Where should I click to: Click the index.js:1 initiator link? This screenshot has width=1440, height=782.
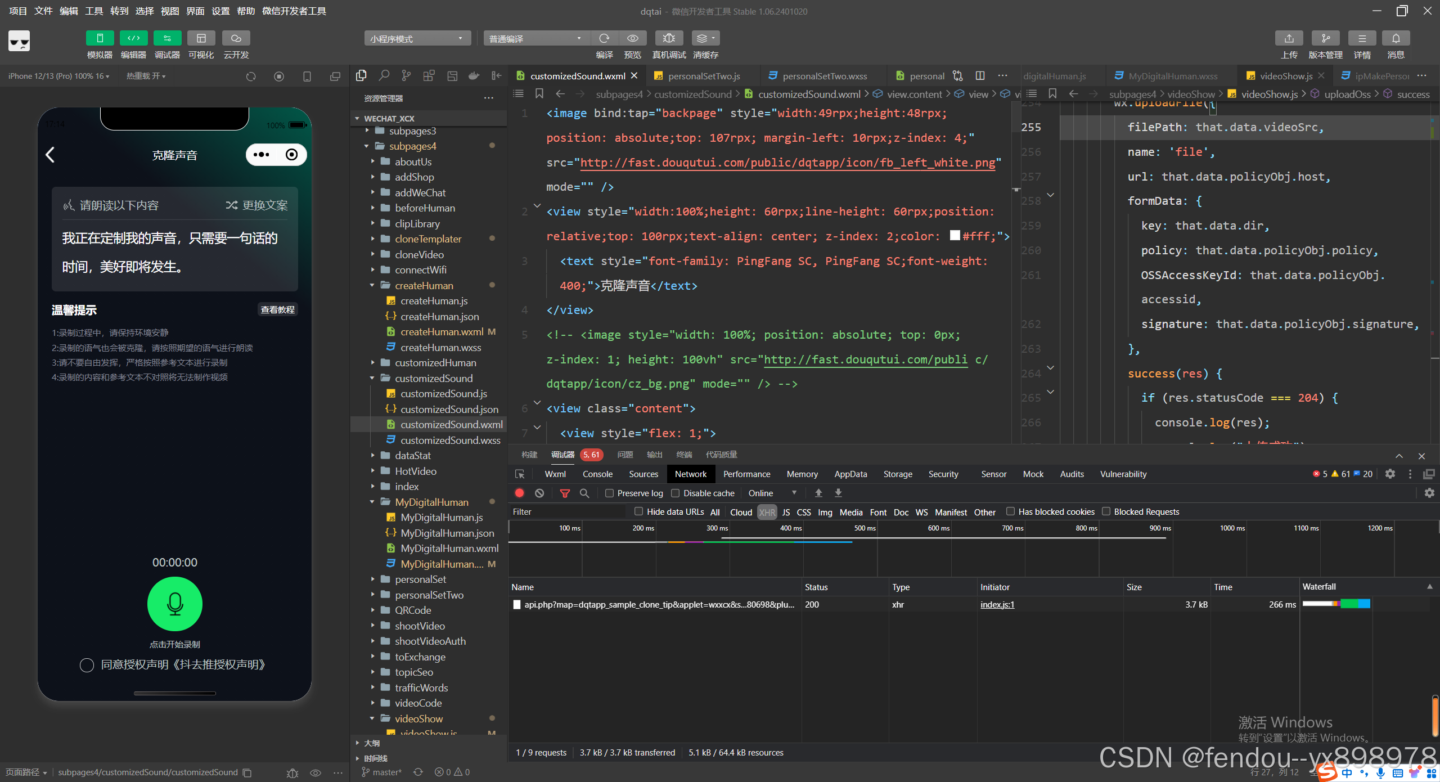[997, 604]
